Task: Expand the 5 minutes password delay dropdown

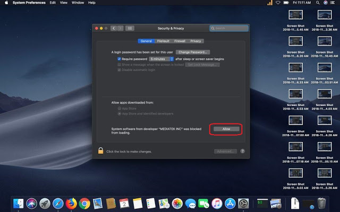Action: click(161, 59)
